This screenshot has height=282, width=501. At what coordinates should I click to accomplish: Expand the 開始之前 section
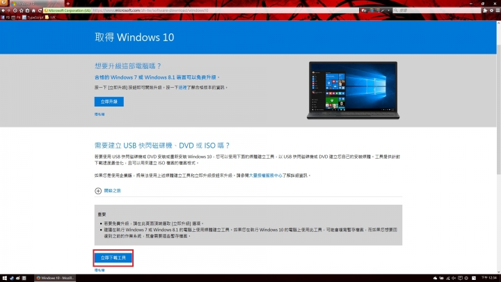(x=108, y=191)
